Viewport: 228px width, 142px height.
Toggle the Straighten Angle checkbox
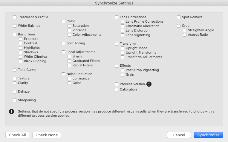pos(185,30)
